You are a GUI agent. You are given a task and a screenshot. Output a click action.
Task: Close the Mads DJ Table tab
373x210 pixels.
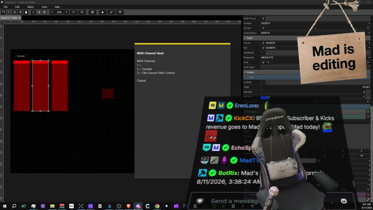point(20,18)
